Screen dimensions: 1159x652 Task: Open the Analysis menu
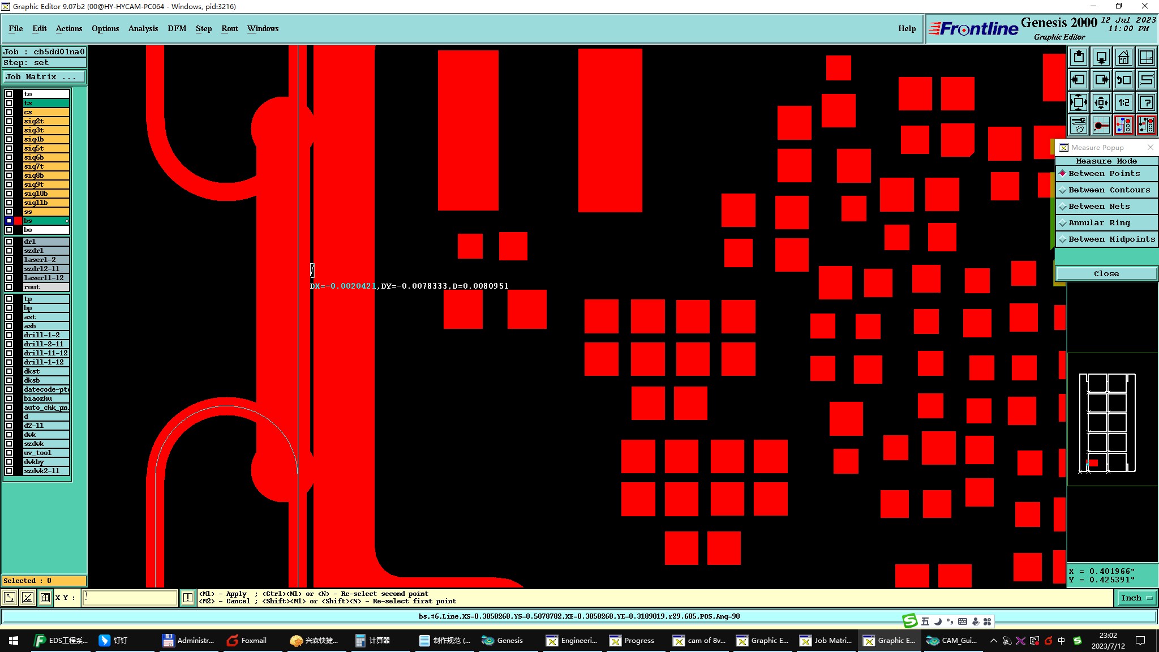point(143,28)
